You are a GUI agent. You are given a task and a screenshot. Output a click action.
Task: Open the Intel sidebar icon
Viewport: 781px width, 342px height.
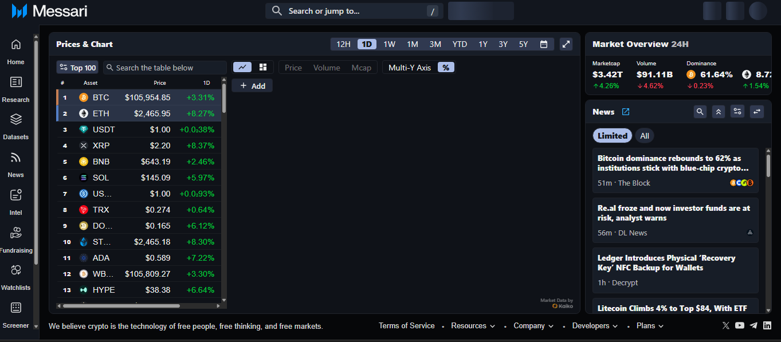[16, 195]
